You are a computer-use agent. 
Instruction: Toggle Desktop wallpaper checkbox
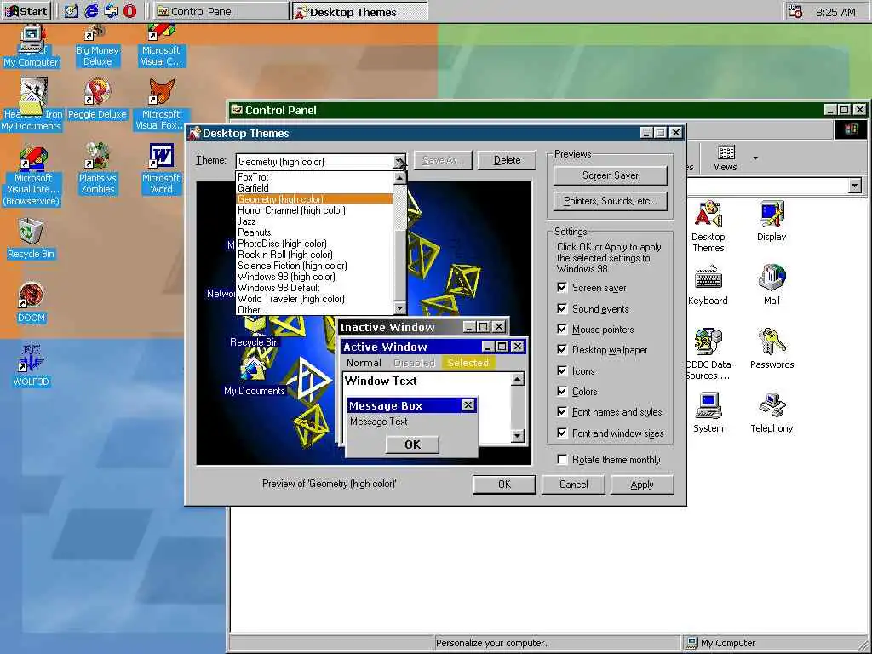(x=562, y=350)
